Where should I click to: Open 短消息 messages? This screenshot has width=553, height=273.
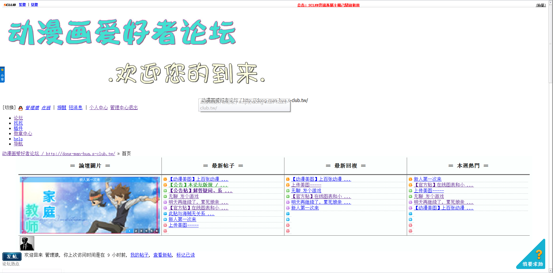(x=75, y=107)
